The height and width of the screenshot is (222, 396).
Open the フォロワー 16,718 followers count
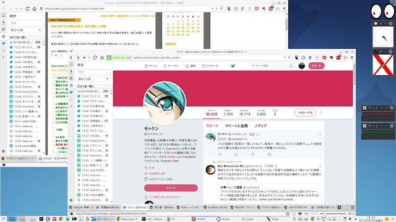pyautogui.click(x=245, y=112)
